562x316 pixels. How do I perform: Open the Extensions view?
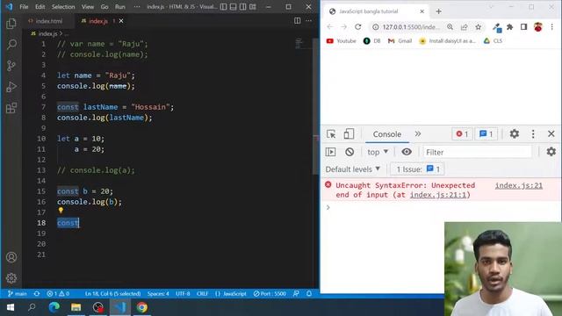click(x=11, y=108)
